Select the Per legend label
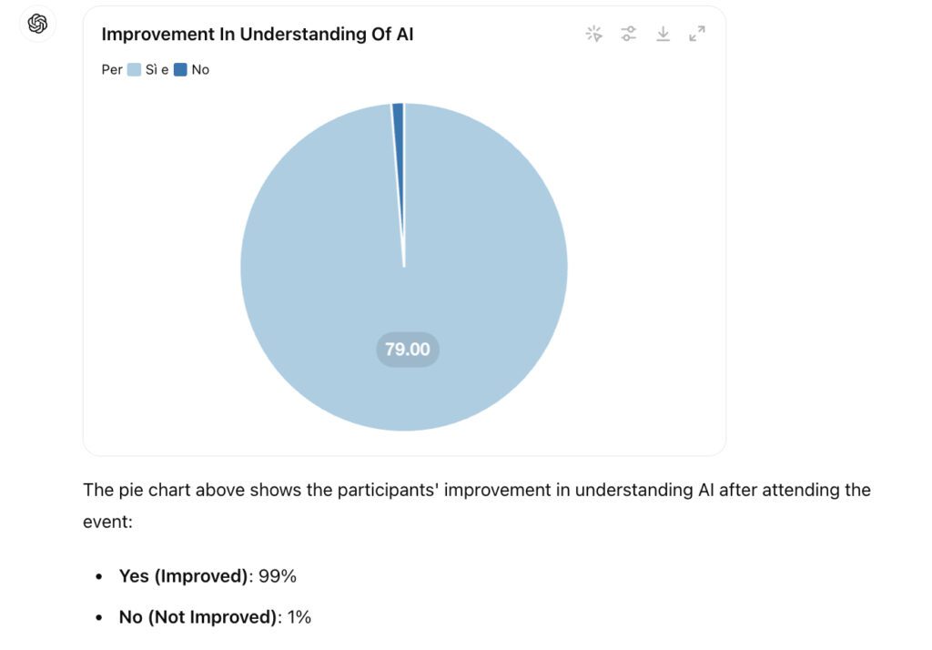Screen dimensions: 932x650 click(112, 69)
